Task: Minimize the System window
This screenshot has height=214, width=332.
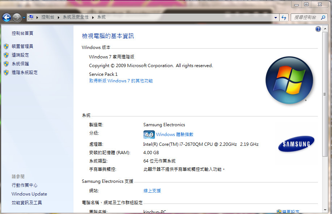Action: [x=297, y=4]
